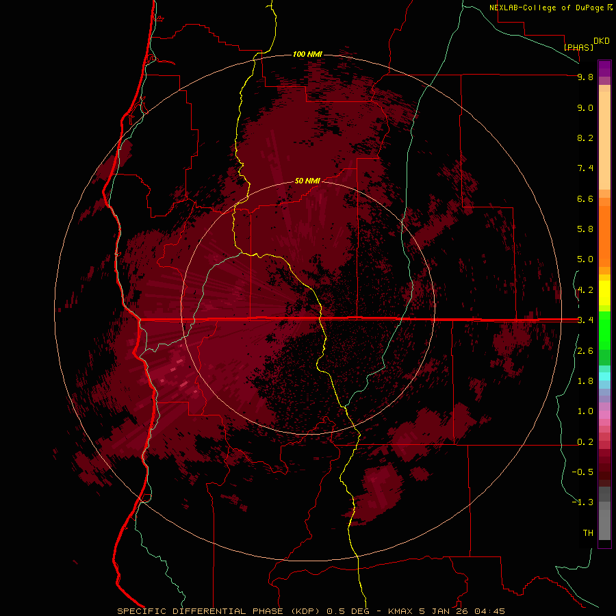Click the -1.3 scale value
This screenshot has width=616, height=616.
582,502
